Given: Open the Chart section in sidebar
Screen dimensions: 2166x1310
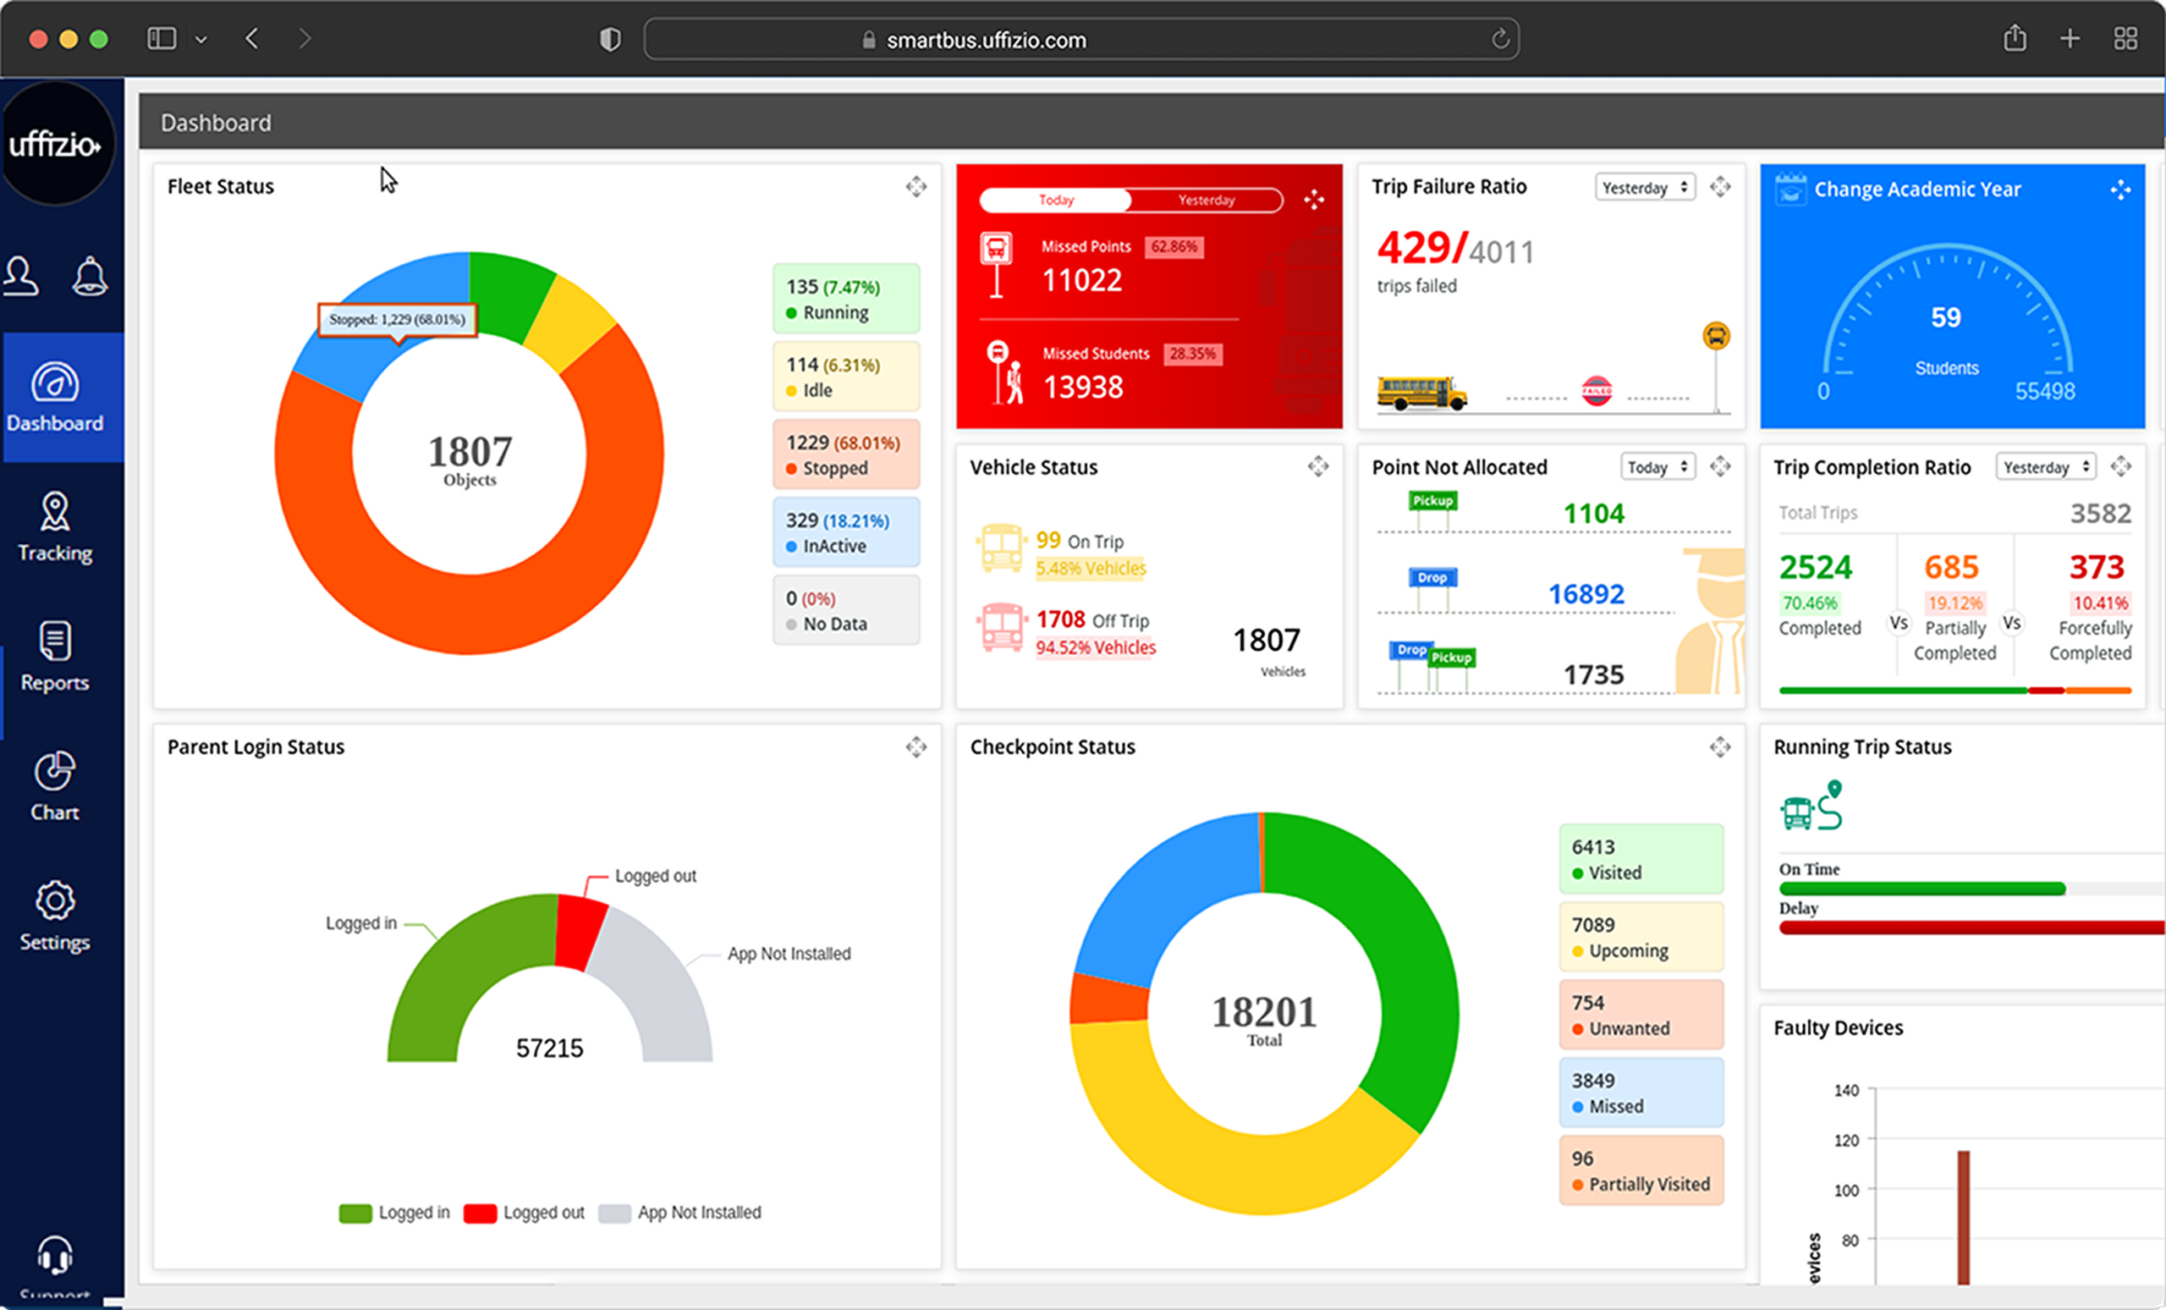Looking at the screenshot, I should coord(54,785).
